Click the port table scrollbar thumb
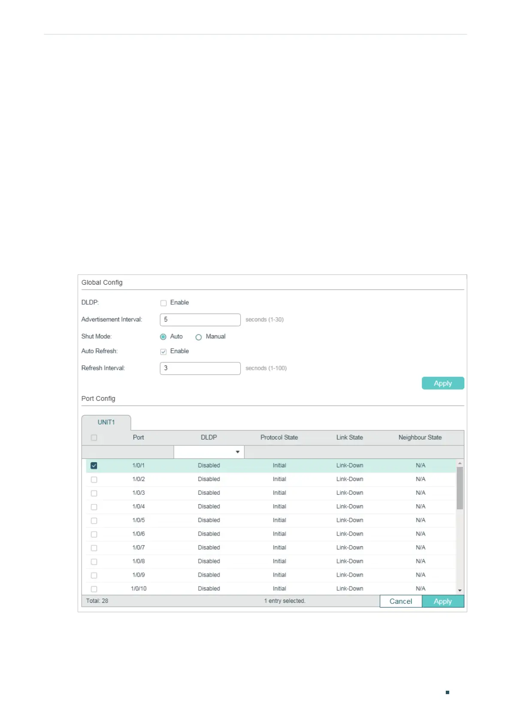Viewport: 511px width, 722px height. pyautogui.click(x=460, y=488)
